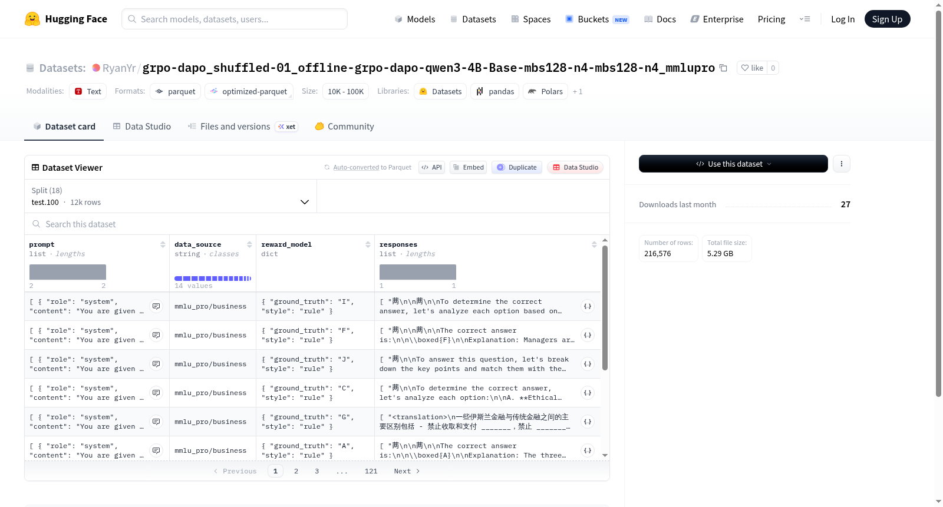This screenshot has width=943, height=507.
Task: Go to Enterprise page
Action: pos(717,19)
